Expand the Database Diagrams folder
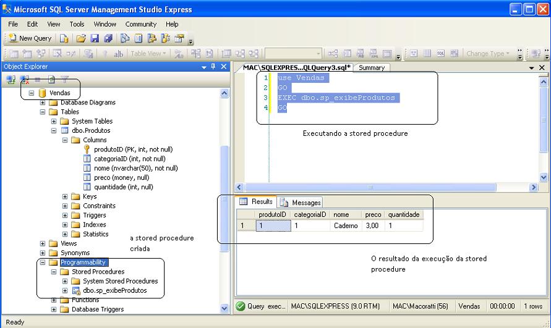The image size is (551, 328). (x=43, y=103)
